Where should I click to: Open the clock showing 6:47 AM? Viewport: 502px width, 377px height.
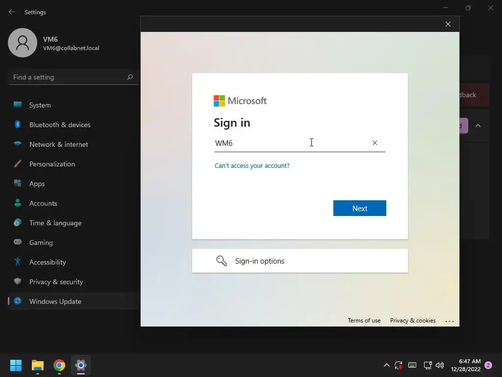click(x=466, y=365)
